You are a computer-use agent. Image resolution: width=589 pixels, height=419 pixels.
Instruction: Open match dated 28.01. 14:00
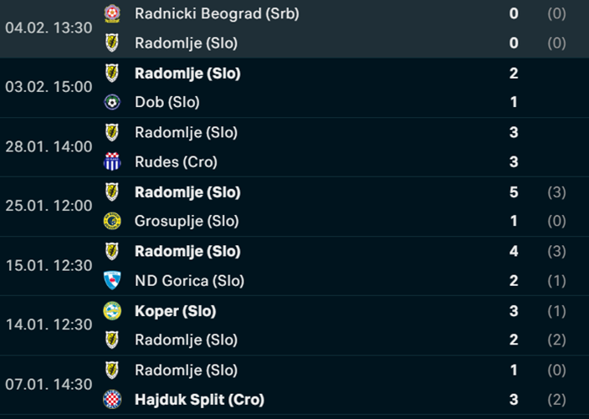pos(294,147)
